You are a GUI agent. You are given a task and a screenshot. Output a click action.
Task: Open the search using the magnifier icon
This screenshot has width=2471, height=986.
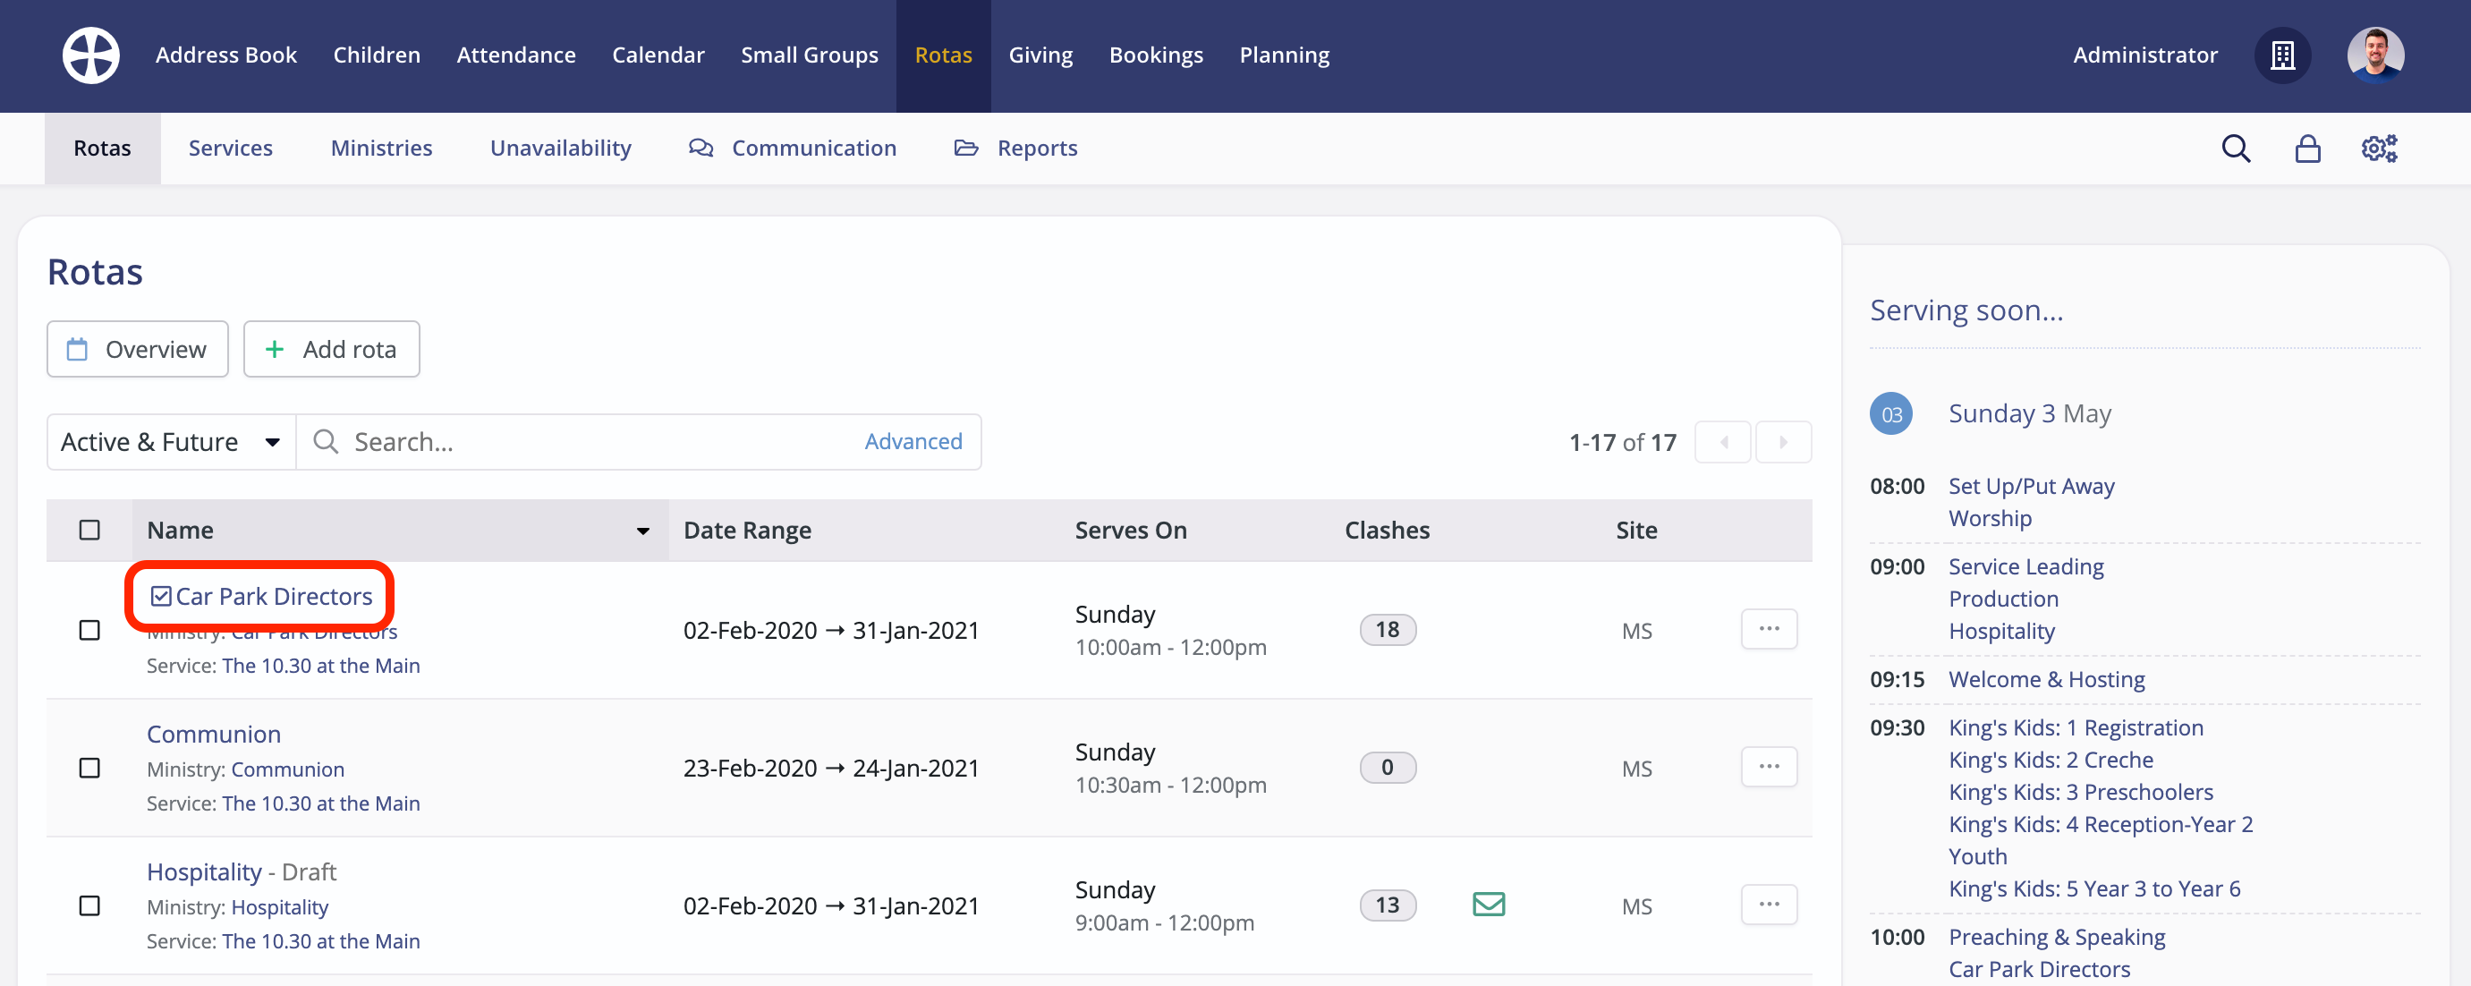pyautogui.click(x=2236, y=148)
